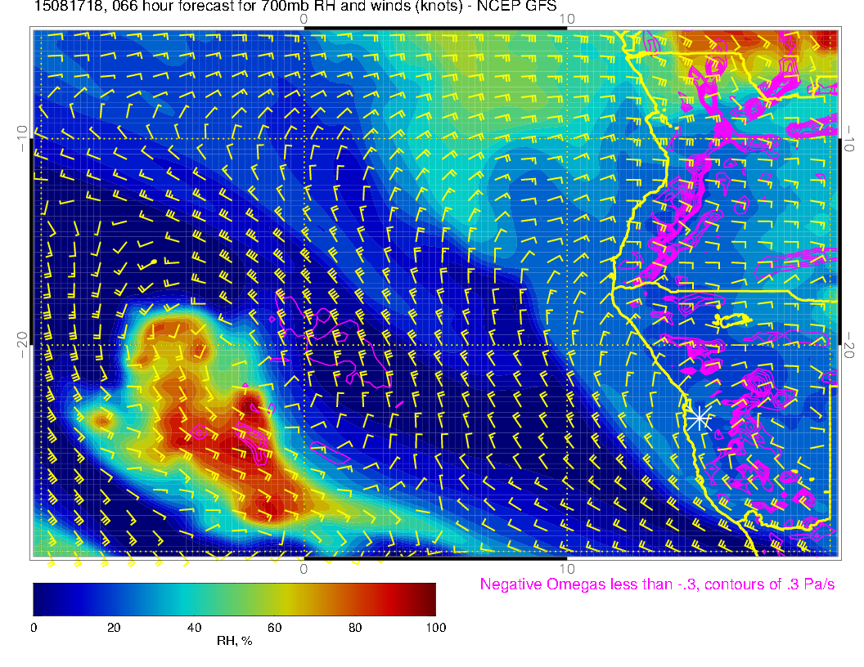Click the magenta Negative Omegas legend text
This screenshot has width=864, height=667.
coord(657,584)
